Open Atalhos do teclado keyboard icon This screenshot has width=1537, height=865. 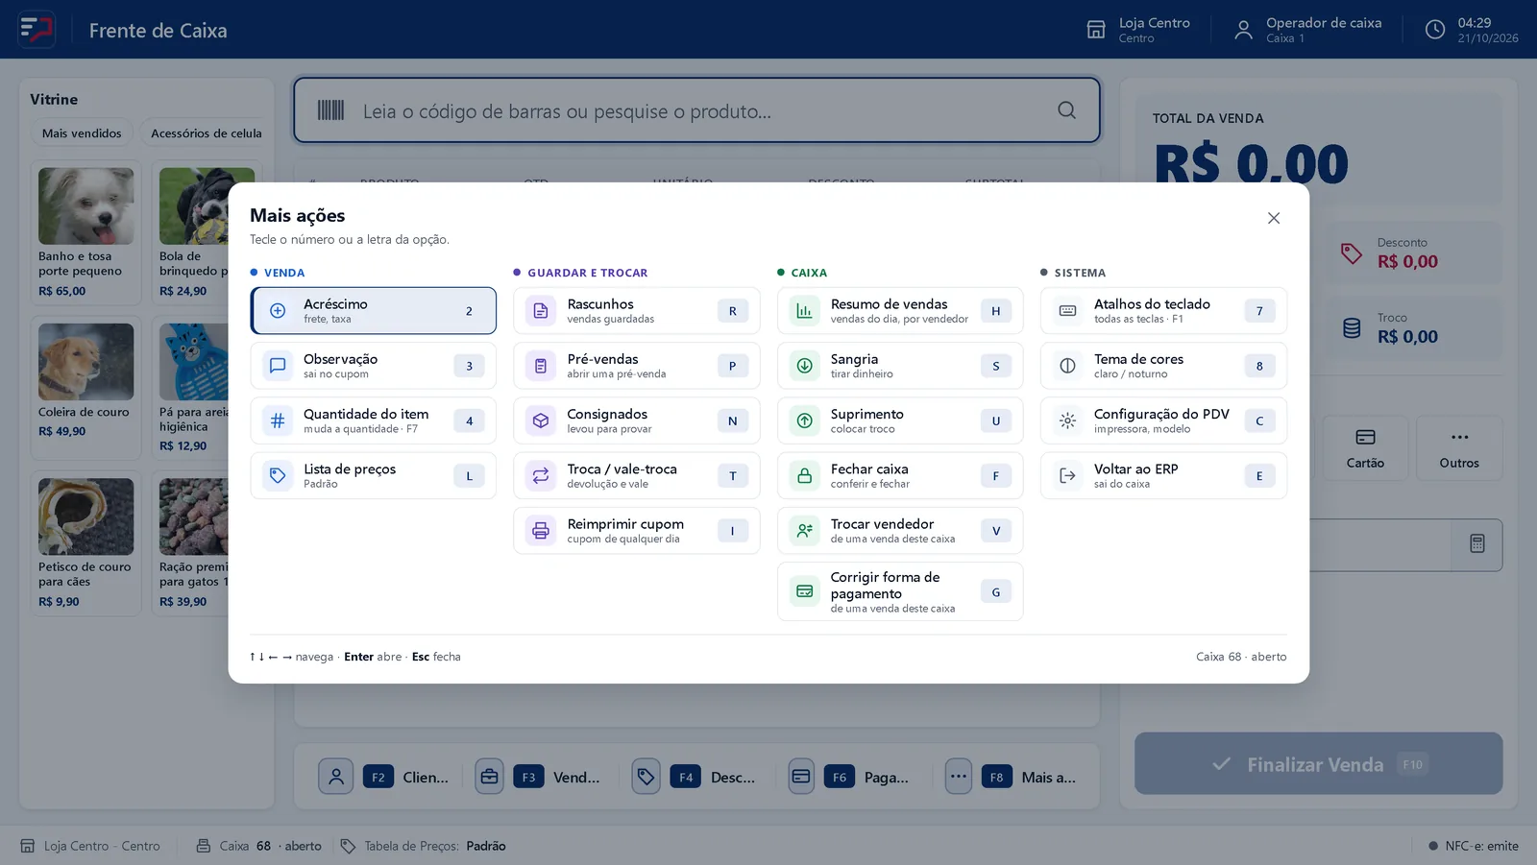[1067, 311]
